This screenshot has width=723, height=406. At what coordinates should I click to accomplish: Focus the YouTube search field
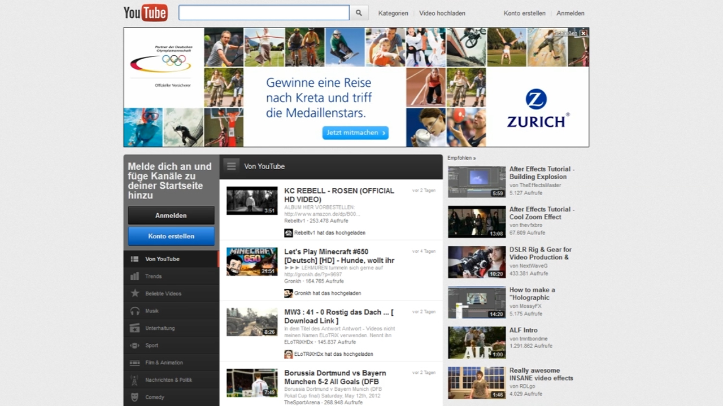[264, 12]
